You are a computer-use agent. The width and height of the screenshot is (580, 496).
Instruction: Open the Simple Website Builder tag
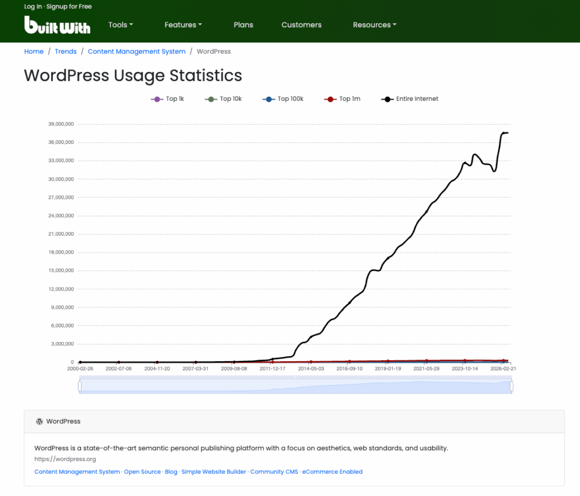click(214, 472)
